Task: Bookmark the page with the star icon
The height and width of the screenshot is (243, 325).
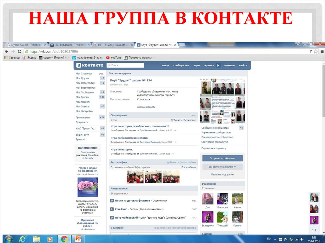Action: click(x=315, y=51)
